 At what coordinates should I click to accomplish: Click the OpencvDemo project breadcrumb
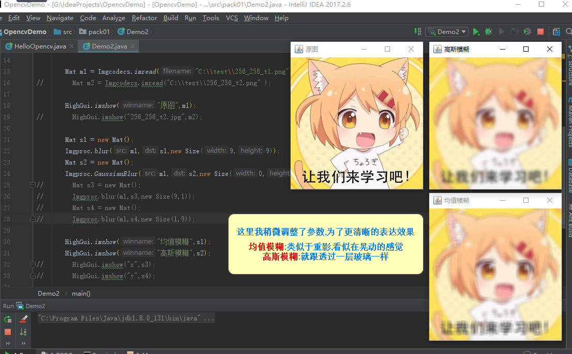point(25,31)
